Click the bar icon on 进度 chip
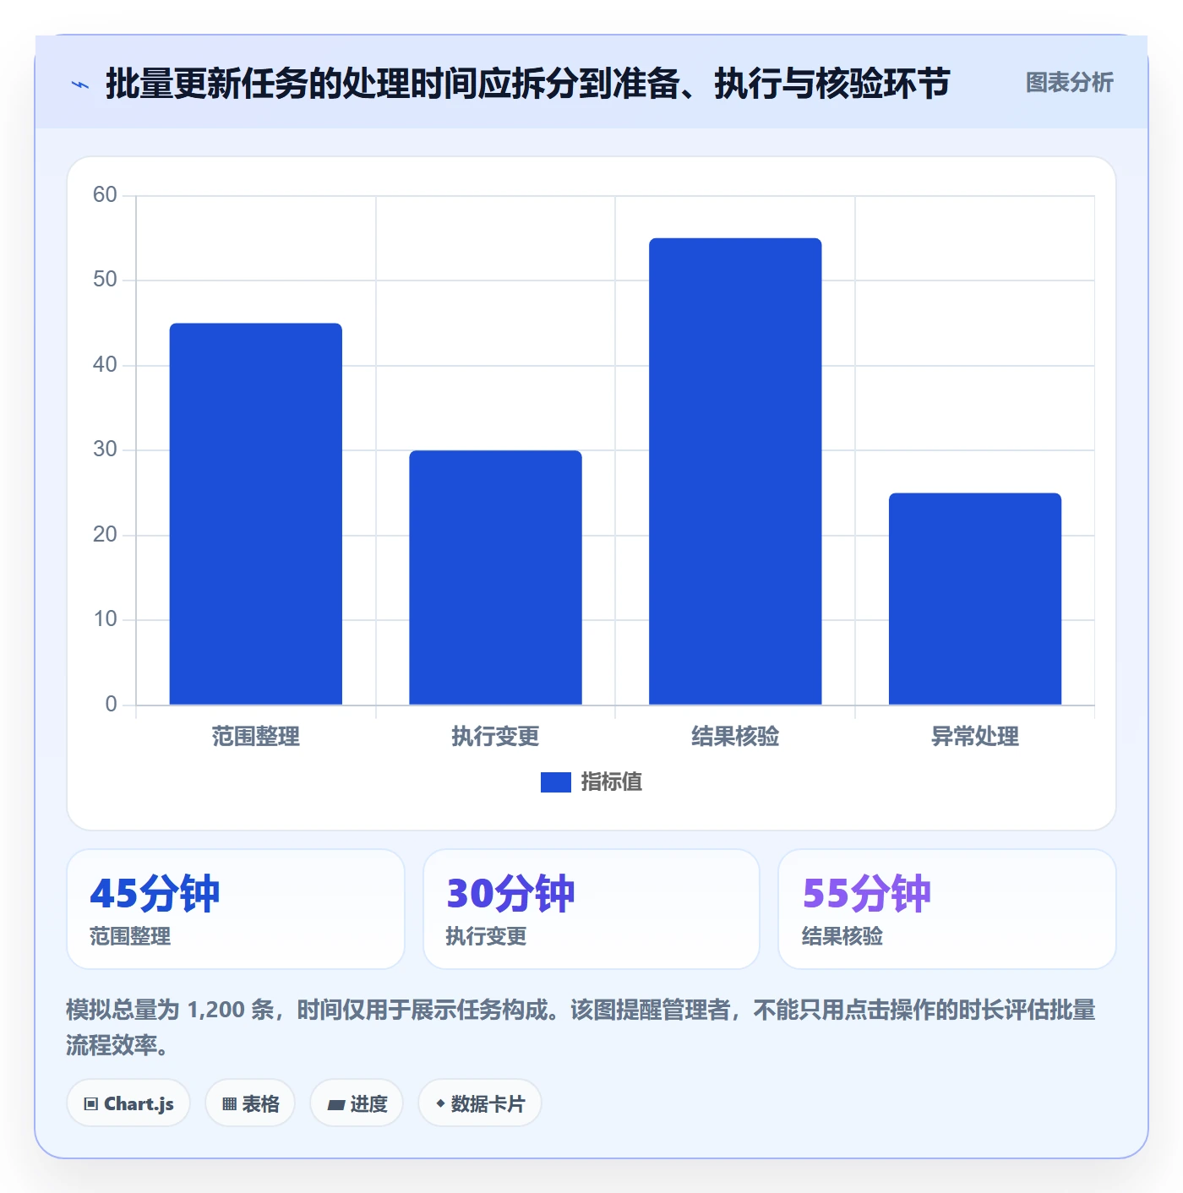Image resolution: width=1183 pixels, height=1193 pixels. [x=335, y=1104]
